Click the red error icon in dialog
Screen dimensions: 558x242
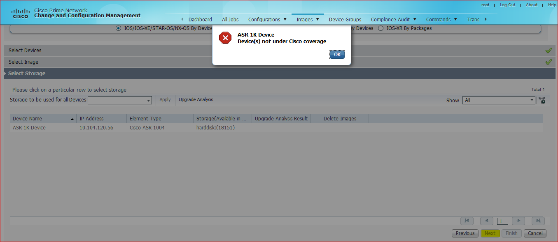225,38
